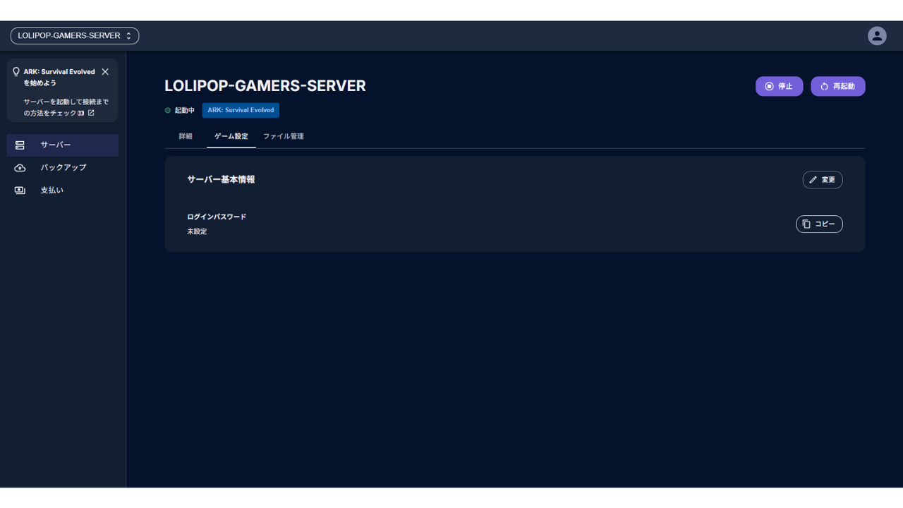Viewport: 903px width, 508px height.
Task: Click the 停止 stop button
Action: point(779,86)
